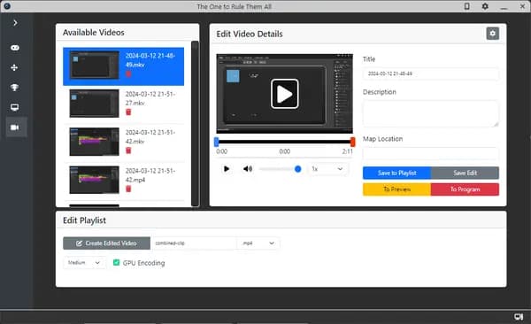Click the Description text area
531x324 pixels.
(x=430, y=113)
